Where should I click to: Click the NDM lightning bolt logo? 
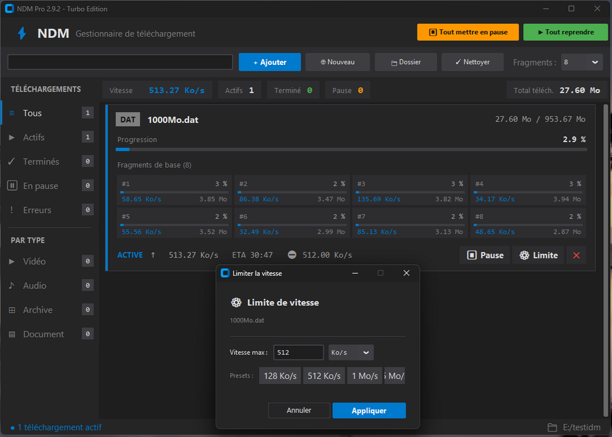[x=22, y=33]
